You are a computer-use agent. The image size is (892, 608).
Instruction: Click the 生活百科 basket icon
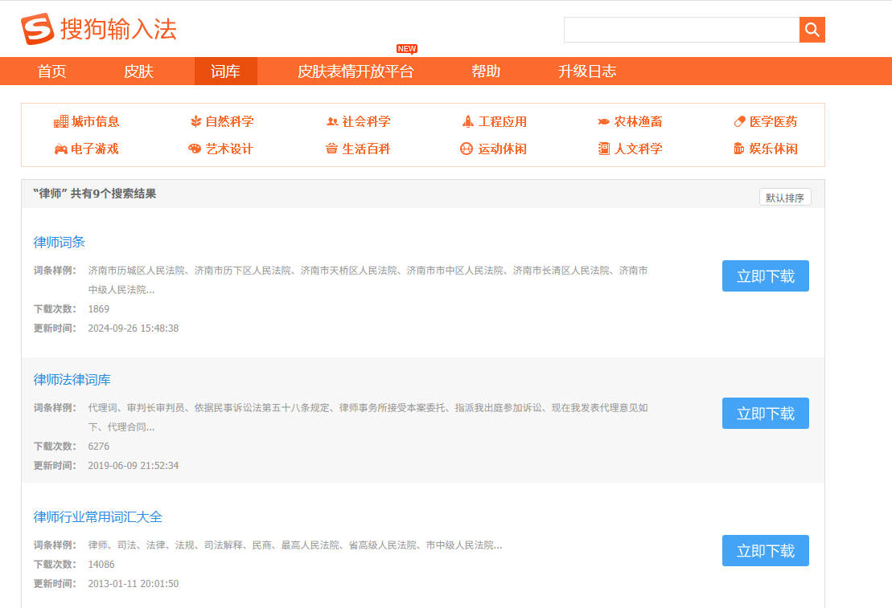[331, 149]
